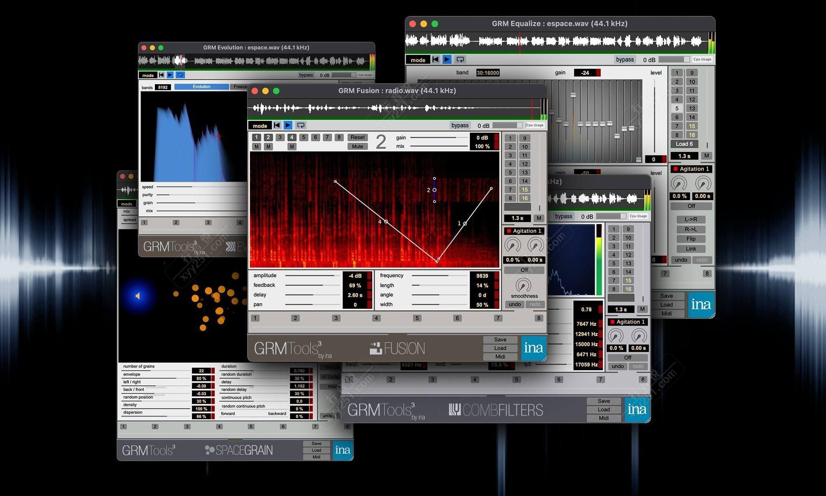Click left Agitation knob in Fusion window
This screenshot has height=496, width=826.
(x=513, y=245)
